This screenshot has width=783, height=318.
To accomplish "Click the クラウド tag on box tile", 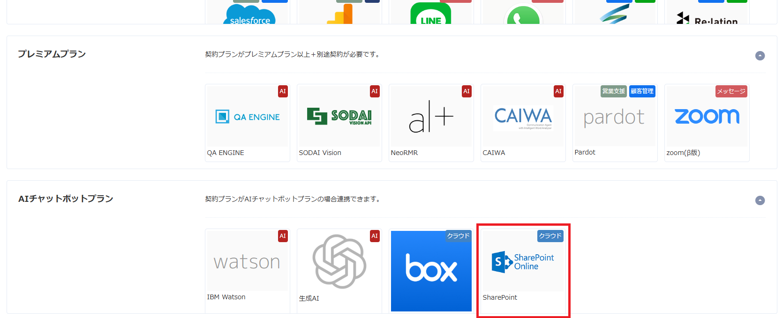I will (x=458, y=236).
